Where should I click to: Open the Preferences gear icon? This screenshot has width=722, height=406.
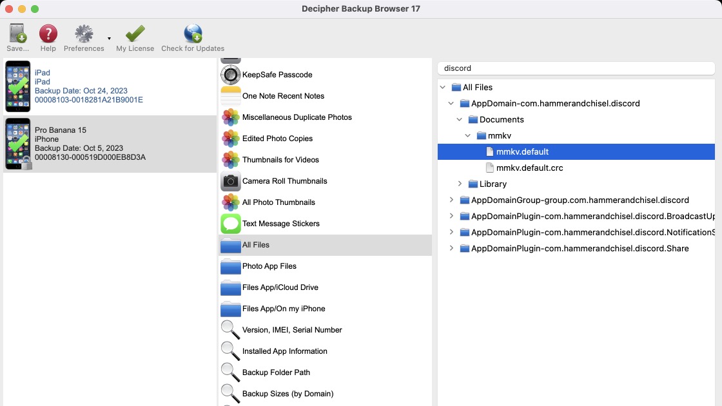pyautogui.click(x=83, y=32)
